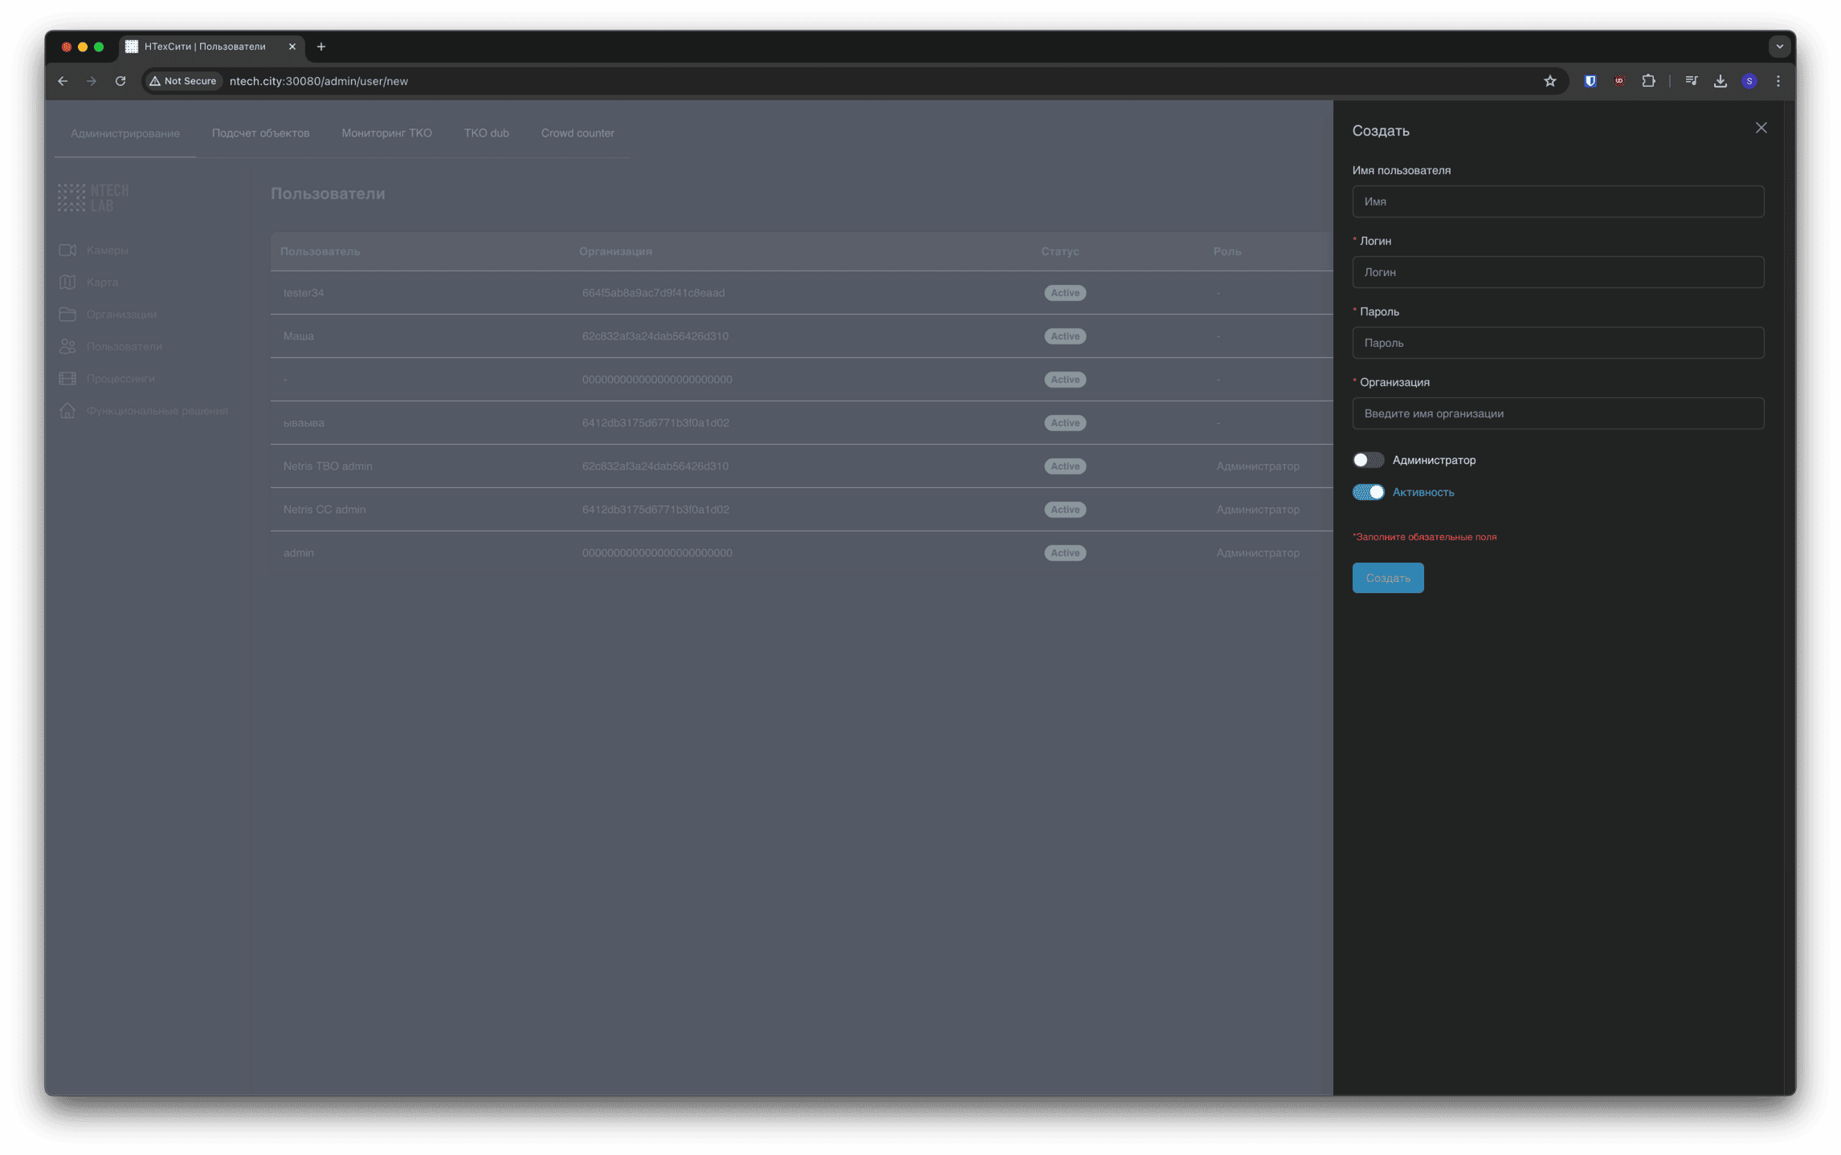
Task: Close the Создать side panel
Action: 1761,128
